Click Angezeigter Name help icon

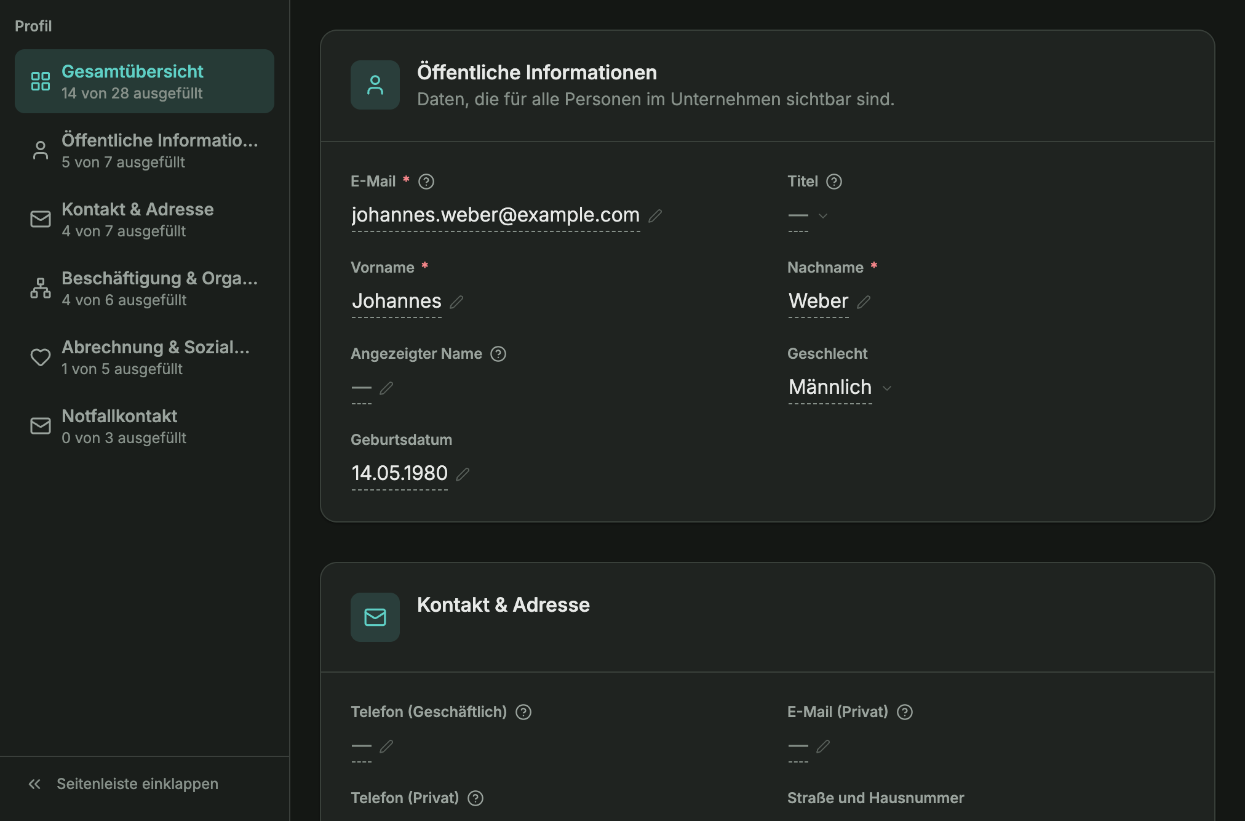coord(498,354)
